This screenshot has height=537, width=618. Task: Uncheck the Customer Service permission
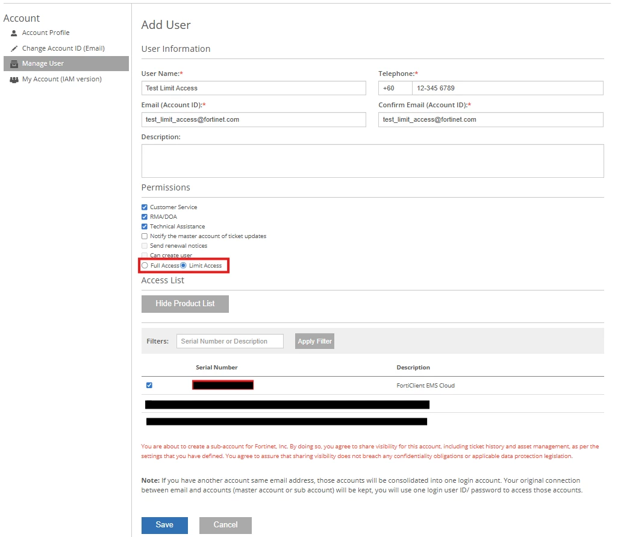[145, 207]
